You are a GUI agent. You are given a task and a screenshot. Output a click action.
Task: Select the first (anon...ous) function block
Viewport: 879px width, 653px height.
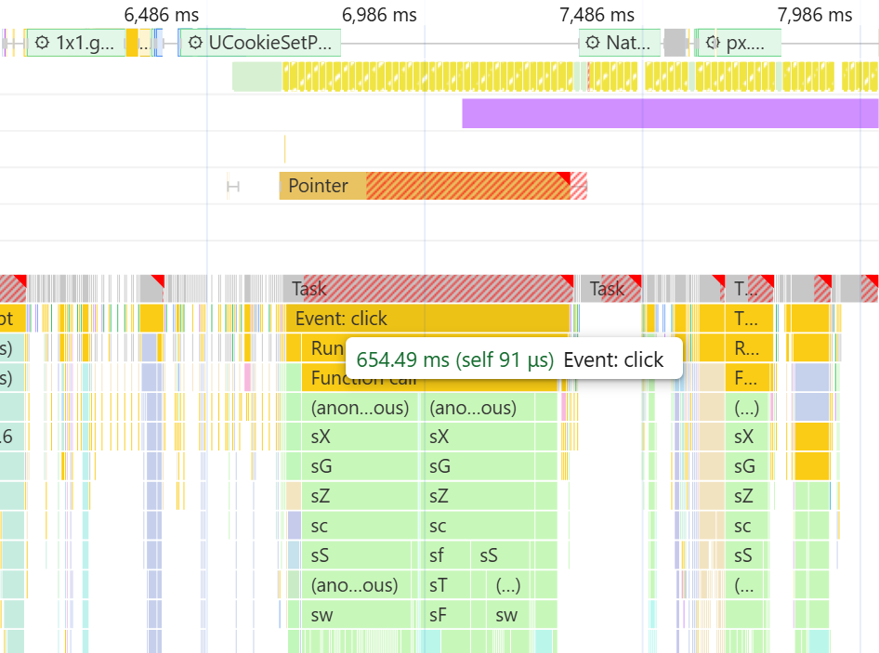pyautogui.click(x=361, y=408)
